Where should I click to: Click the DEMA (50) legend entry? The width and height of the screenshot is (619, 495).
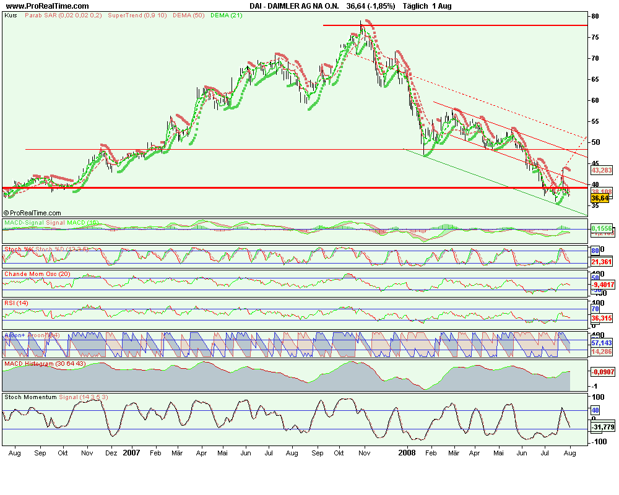point(189,15)
